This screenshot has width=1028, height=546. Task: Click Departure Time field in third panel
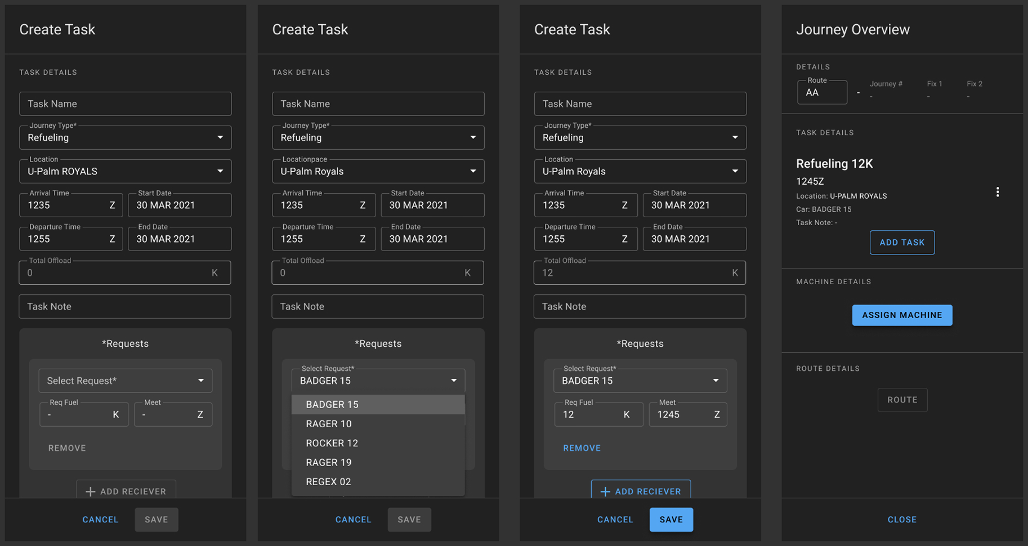click(585, 239)
